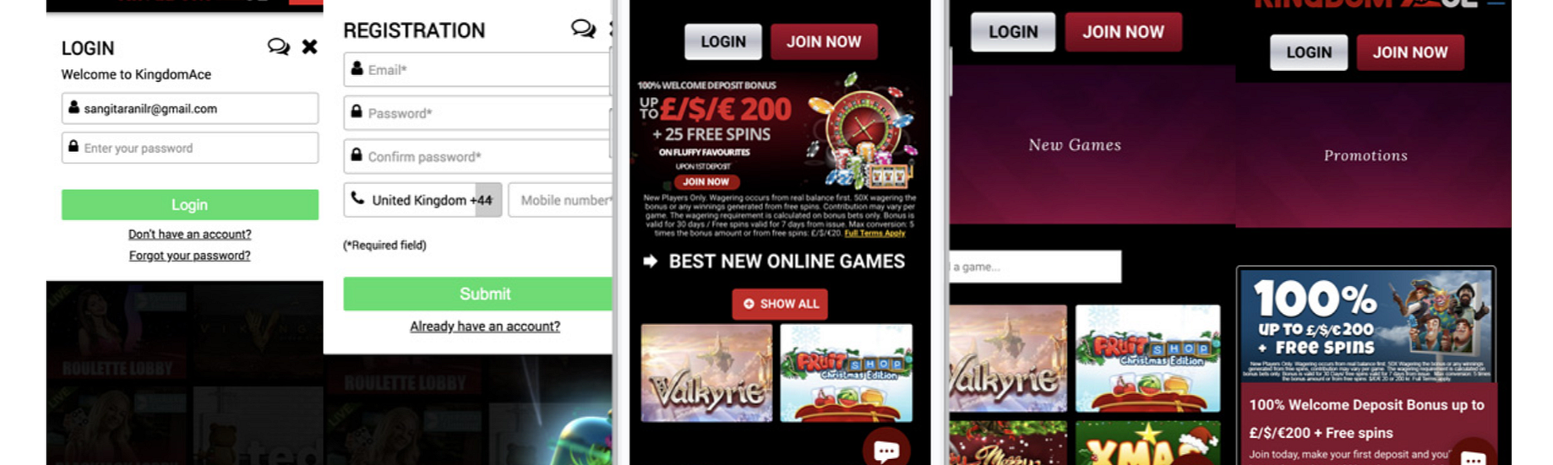Close the Login panel with X
Viewport: 1553px width, 465px height.
click(310, 46)
